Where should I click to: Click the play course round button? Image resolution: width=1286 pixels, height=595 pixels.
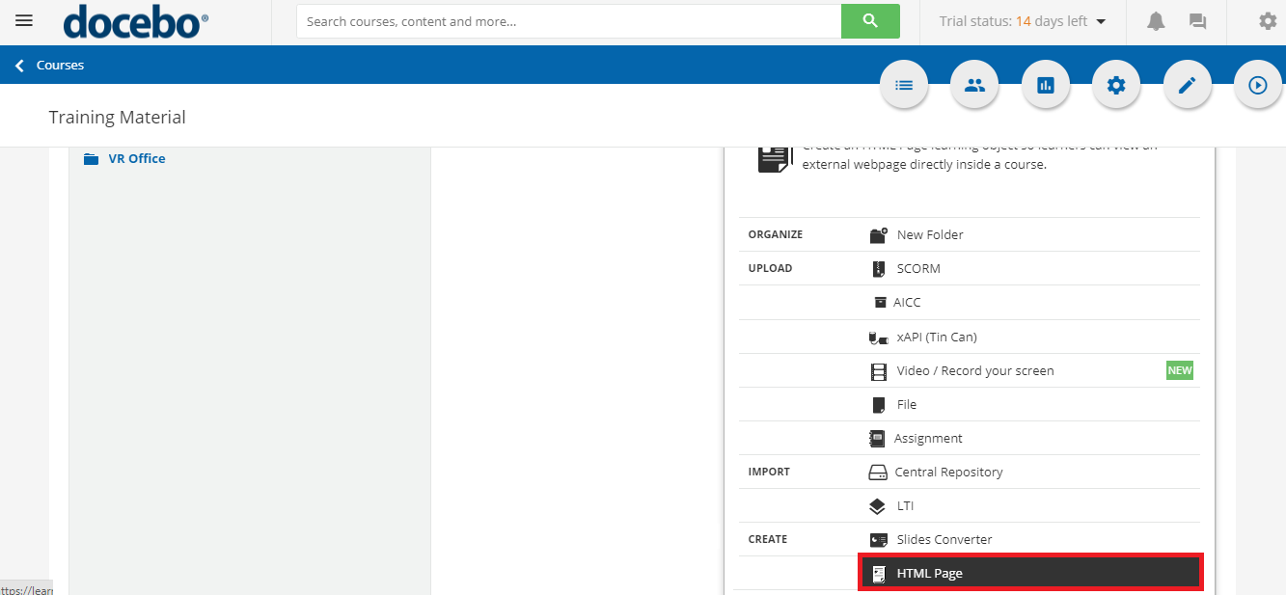(x=1258, y=85)
